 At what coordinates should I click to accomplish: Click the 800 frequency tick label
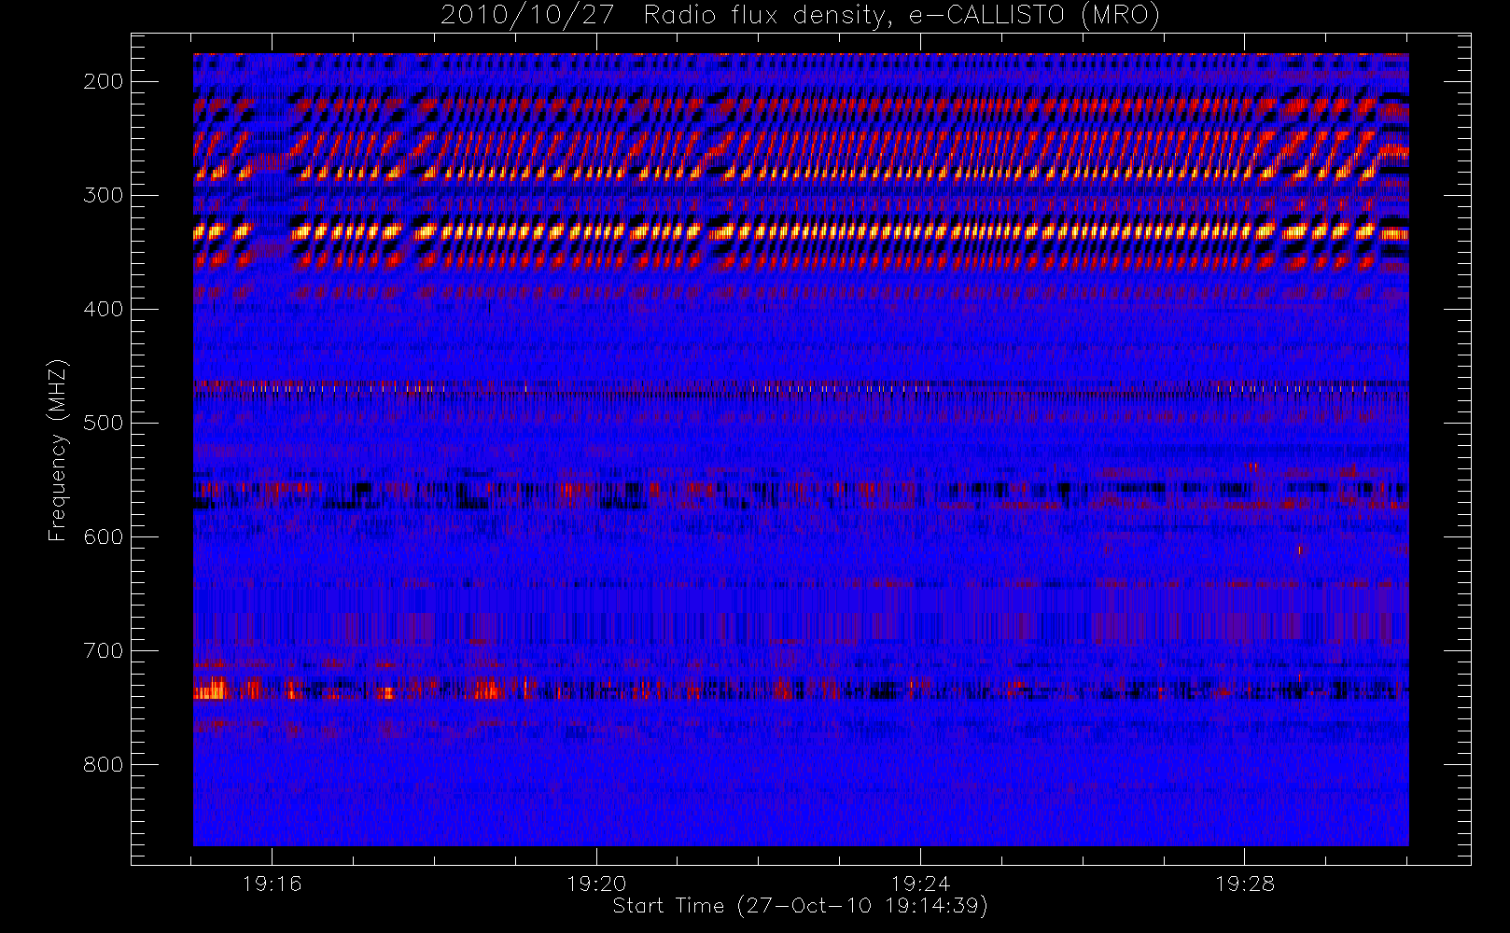click(104, 764)
